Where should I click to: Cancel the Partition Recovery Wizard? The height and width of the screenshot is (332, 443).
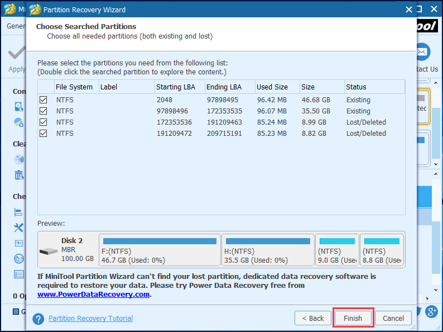pos(393,319)
